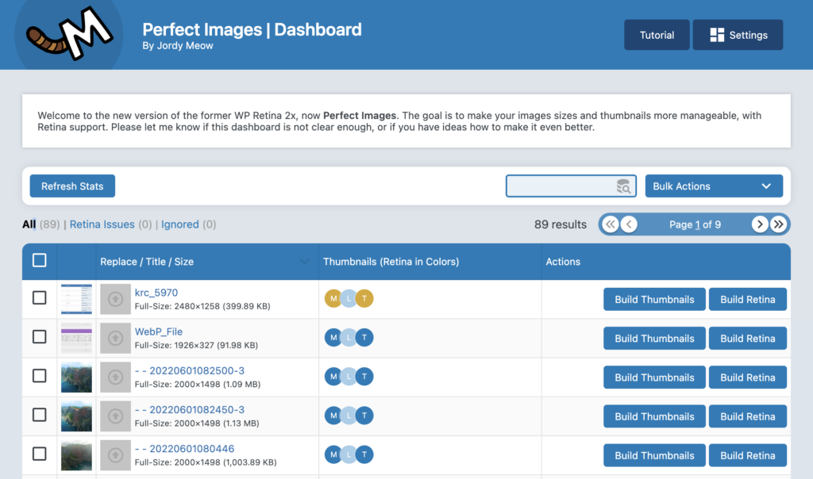Click the Meow Apps cat tail logo

[69, 33]
